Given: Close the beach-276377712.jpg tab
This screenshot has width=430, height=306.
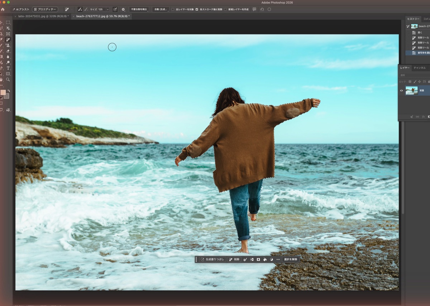Looking at the screenshot, I should pos(74,17).
